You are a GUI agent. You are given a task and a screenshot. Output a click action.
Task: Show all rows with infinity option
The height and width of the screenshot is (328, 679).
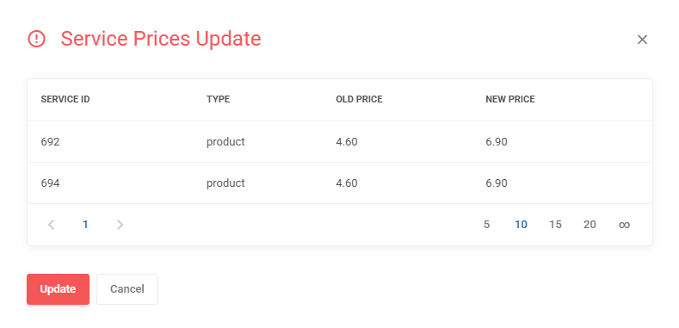(624, 225)
